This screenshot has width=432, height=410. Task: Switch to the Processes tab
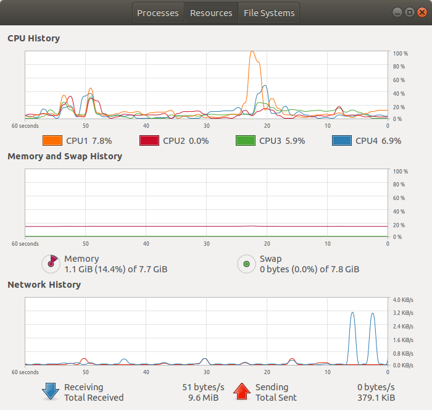point(158,13)
